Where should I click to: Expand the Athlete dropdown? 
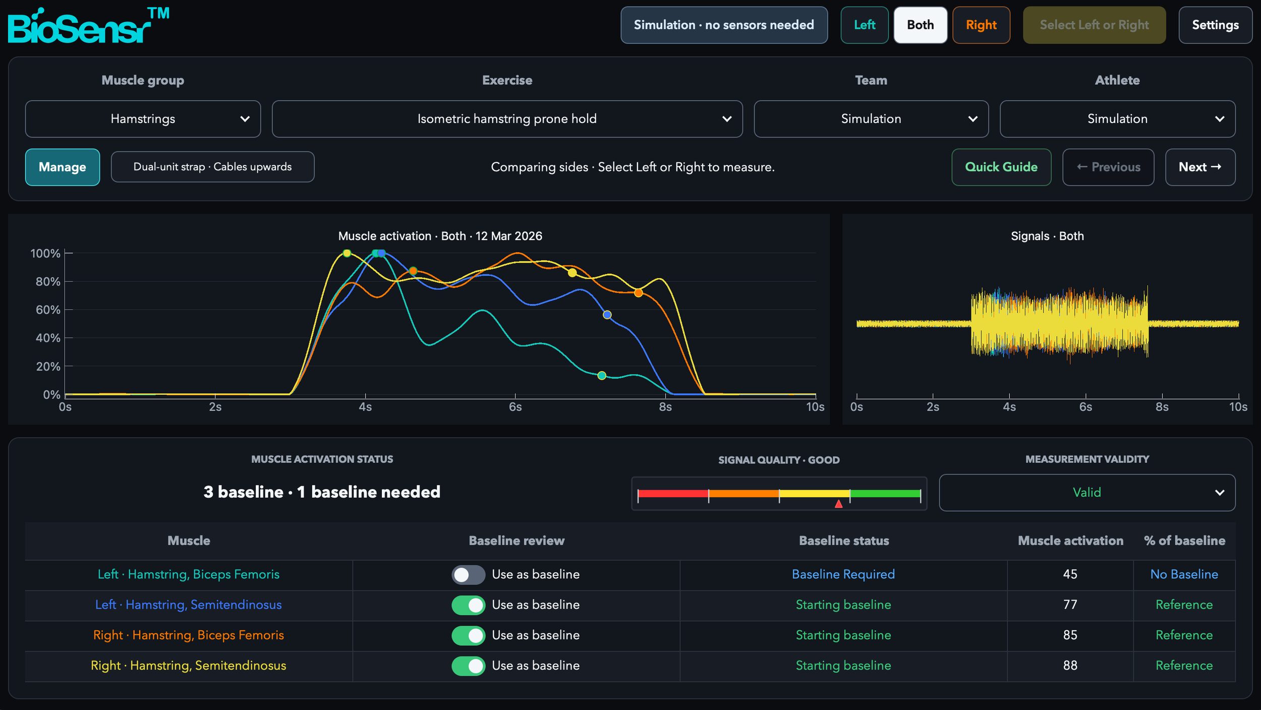click(1117, 119)
